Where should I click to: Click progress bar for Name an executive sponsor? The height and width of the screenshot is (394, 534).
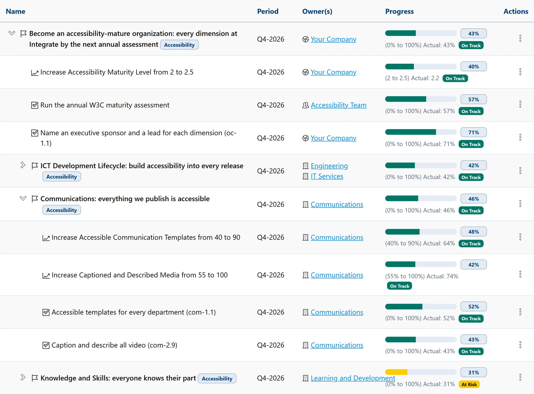click(x=421, y=132)
